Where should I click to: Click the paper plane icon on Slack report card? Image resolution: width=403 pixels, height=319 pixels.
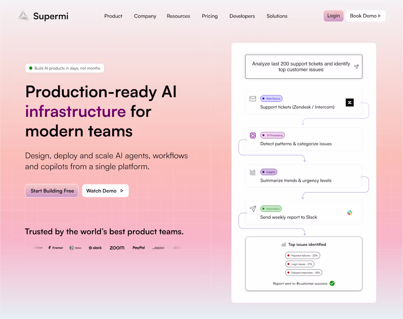[x=253, y=209]
